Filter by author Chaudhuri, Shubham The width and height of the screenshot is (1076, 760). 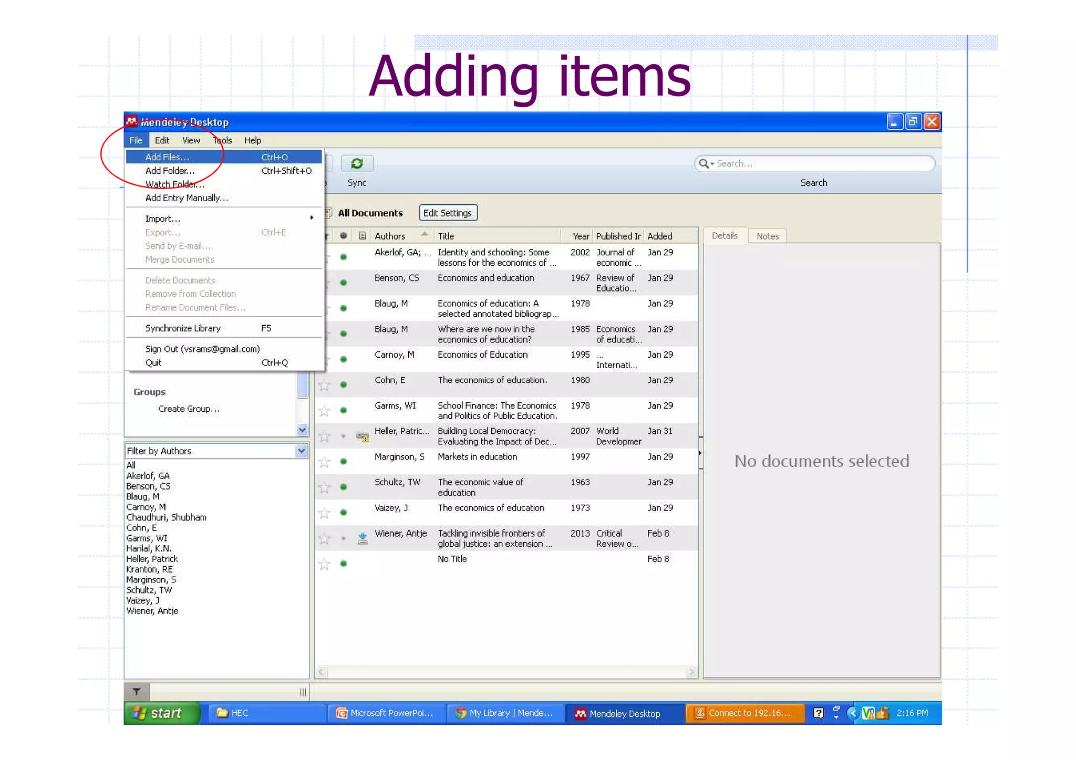point(166,517)
